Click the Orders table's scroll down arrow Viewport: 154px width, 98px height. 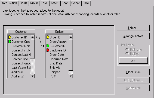pos(71,76)
